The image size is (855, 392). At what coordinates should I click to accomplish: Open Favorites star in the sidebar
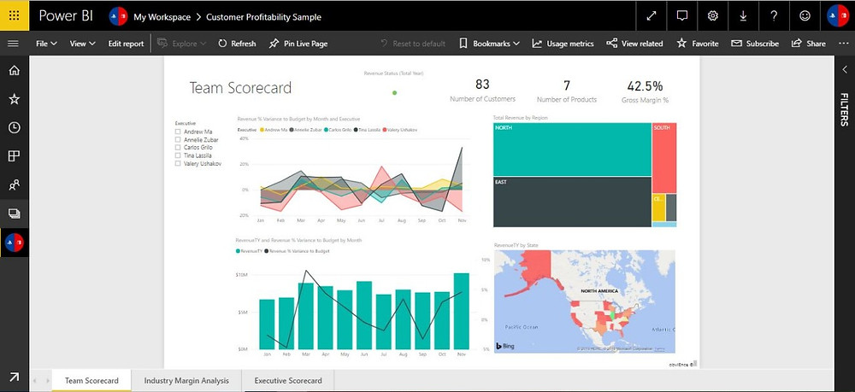(x=15, y=98)
